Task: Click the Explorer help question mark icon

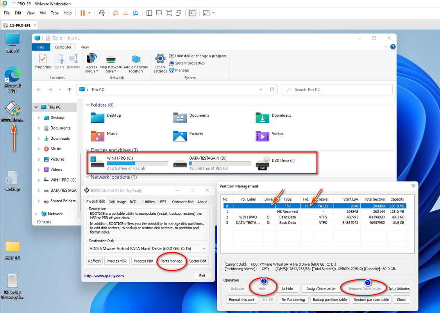Action: click(x=393, y=47)
